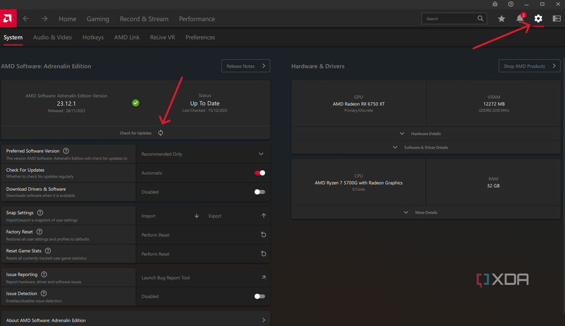This screenshot has width=565, height=326.
Task: Switch to AMD Link tab
Action: (x=127, y=37)
